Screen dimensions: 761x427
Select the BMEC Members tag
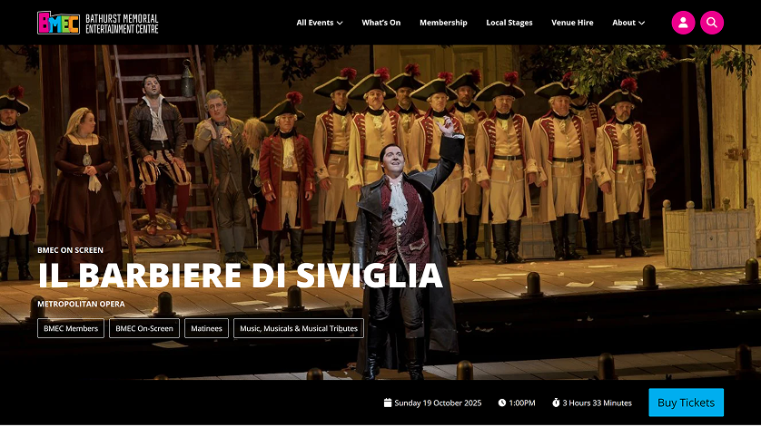pyautogui.click(x=71, y=328)
